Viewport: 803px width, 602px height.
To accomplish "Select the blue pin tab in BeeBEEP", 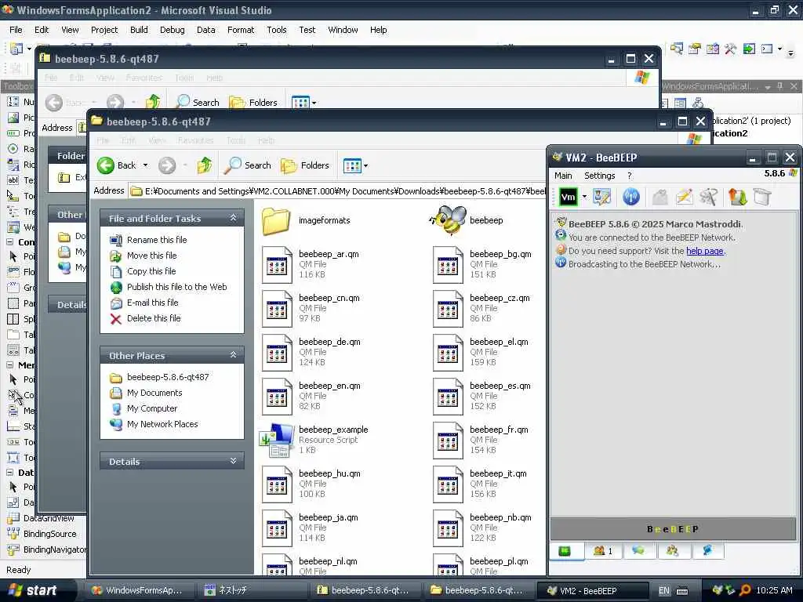I will tap(708, 551).
